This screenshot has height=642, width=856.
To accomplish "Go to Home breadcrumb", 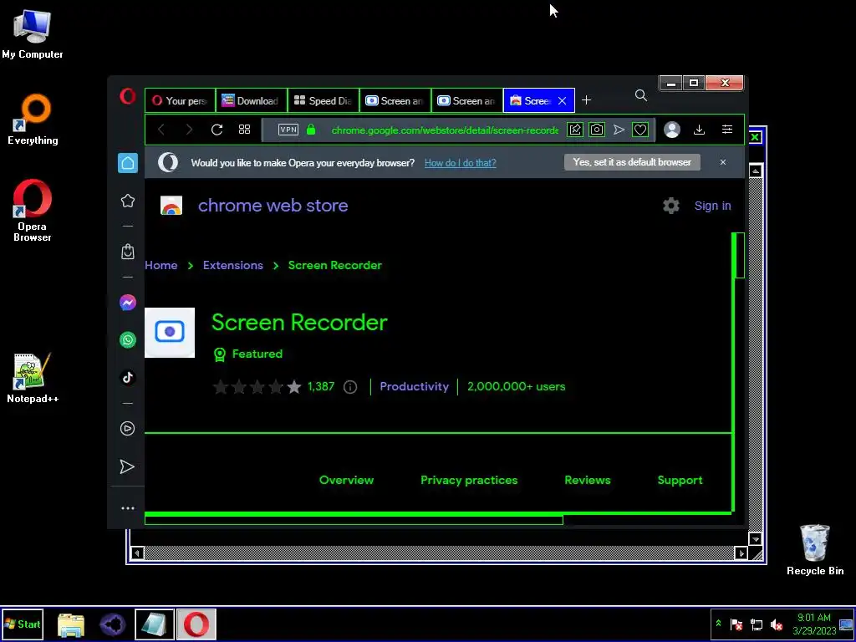I will [161, 265].
